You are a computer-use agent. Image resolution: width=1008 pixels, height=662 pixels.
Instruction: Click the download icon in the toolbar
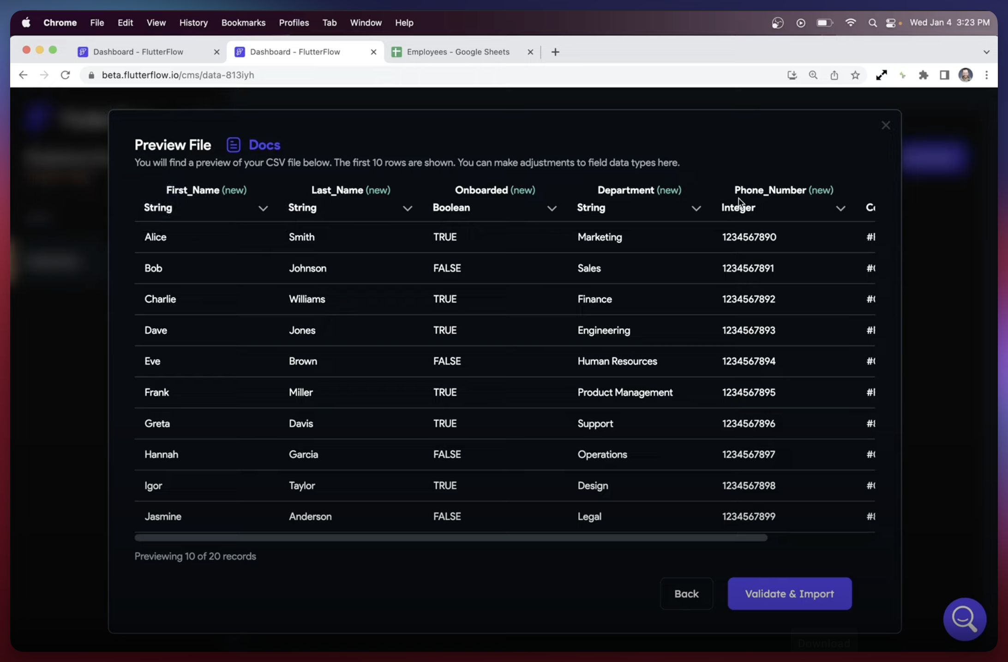coord(792,75)
